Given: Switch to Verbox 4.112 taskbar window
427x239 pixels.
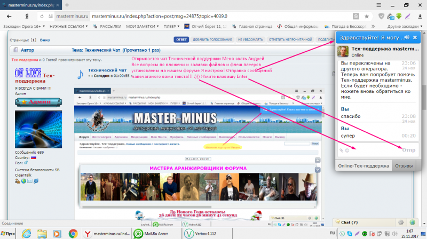Looking at the screenshot, I should (x=208, y=234).
